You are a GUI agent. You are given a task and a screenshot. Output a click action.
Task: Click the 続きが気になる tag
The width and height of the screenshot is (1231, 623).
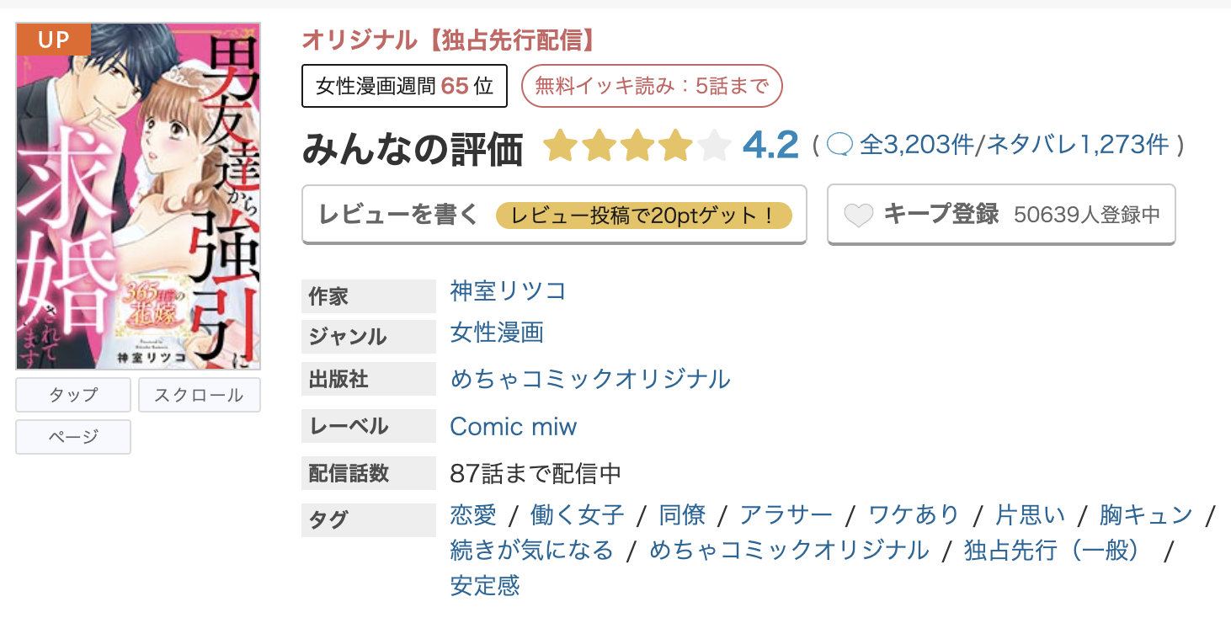point(532,551)
